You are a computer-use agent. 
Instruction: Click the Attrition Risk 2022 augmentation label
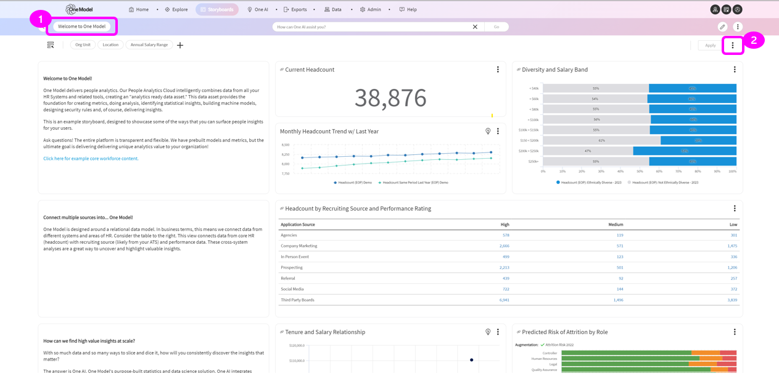pos(559,345)
